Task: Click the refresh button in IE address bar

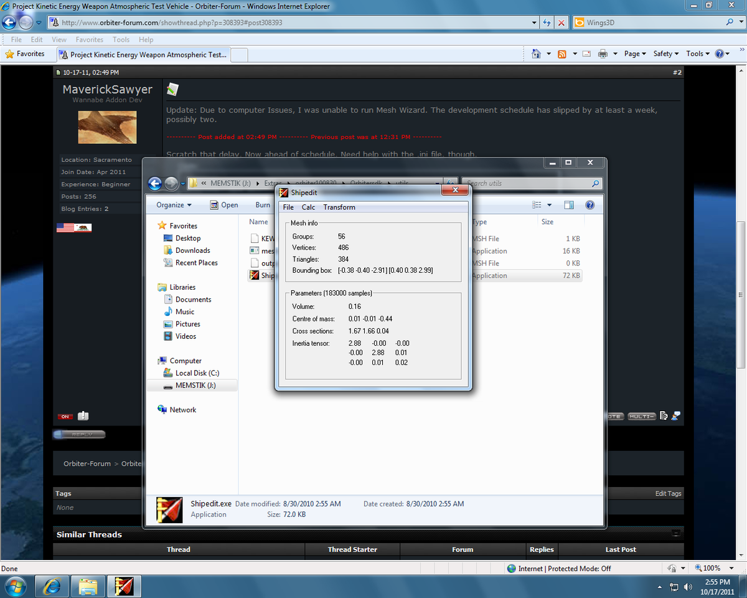Action: click(547, 22)
